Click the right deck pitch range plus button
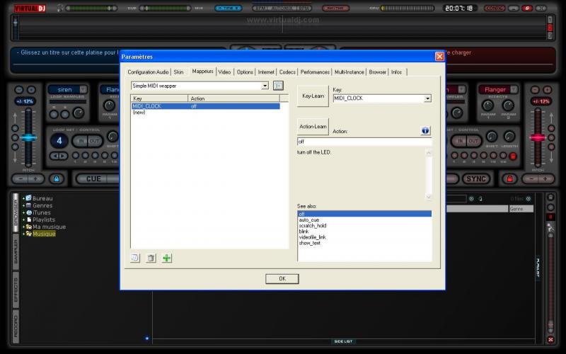566x354 pixels. [x=548, y=90]
